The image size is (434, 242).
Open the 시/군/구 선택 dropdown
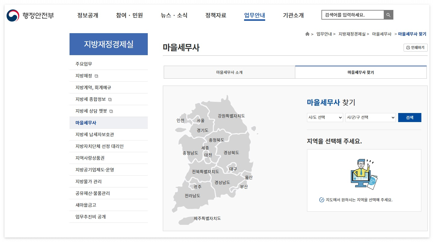click(x=370, y=118)
